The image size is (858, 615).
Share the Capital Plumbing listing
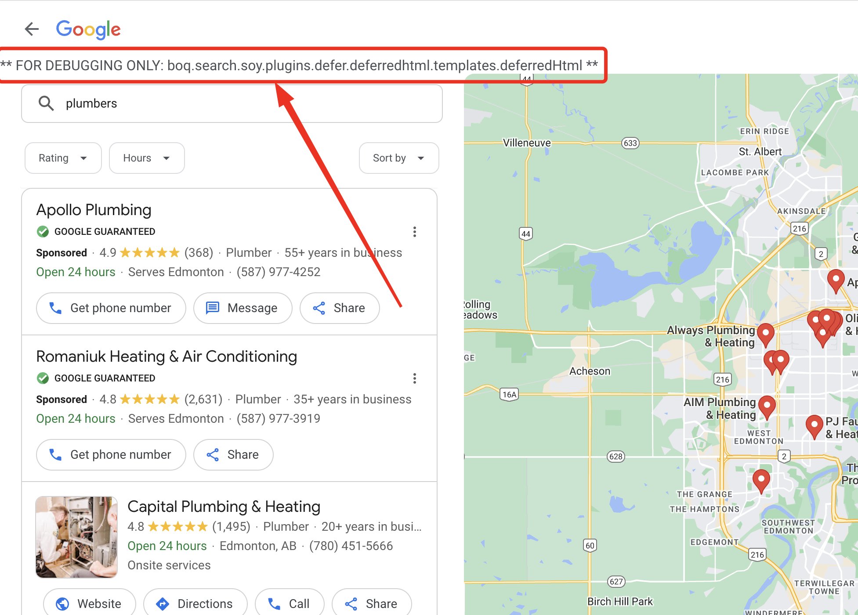point(372,604)
